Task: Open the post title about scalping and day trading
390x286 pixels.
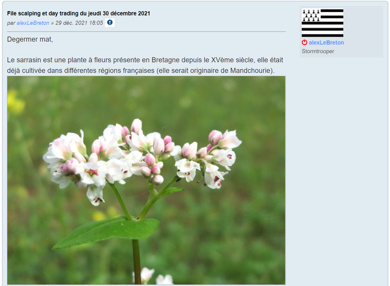Action: coord(79,13)
